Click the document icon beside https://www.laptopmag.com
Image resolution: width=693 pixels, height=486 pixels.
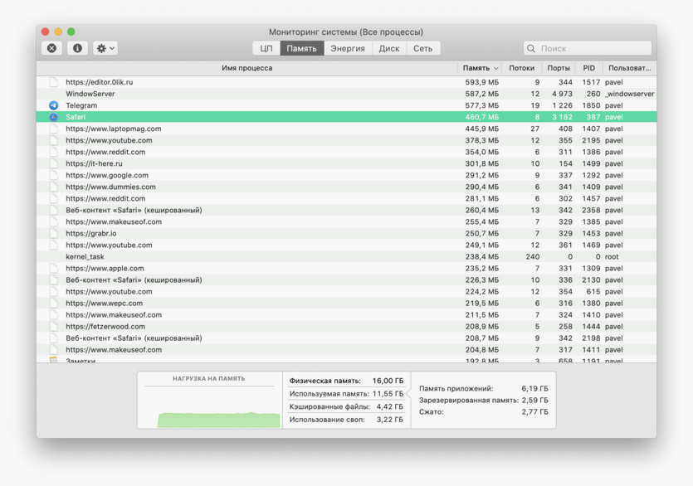click(x=54, y=129)
